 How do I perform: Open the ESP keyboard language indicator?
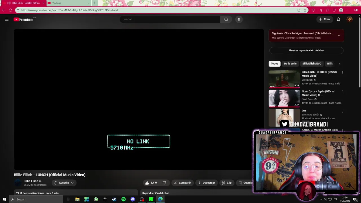(335, 199)
